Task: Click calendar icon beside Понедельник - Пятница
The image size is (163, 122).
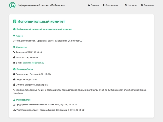Action: tap(14, 74)
